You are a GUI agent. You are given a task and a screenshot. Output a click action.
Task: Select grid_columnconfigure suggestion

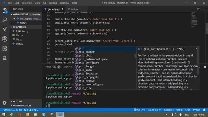(x=105, y=59)
